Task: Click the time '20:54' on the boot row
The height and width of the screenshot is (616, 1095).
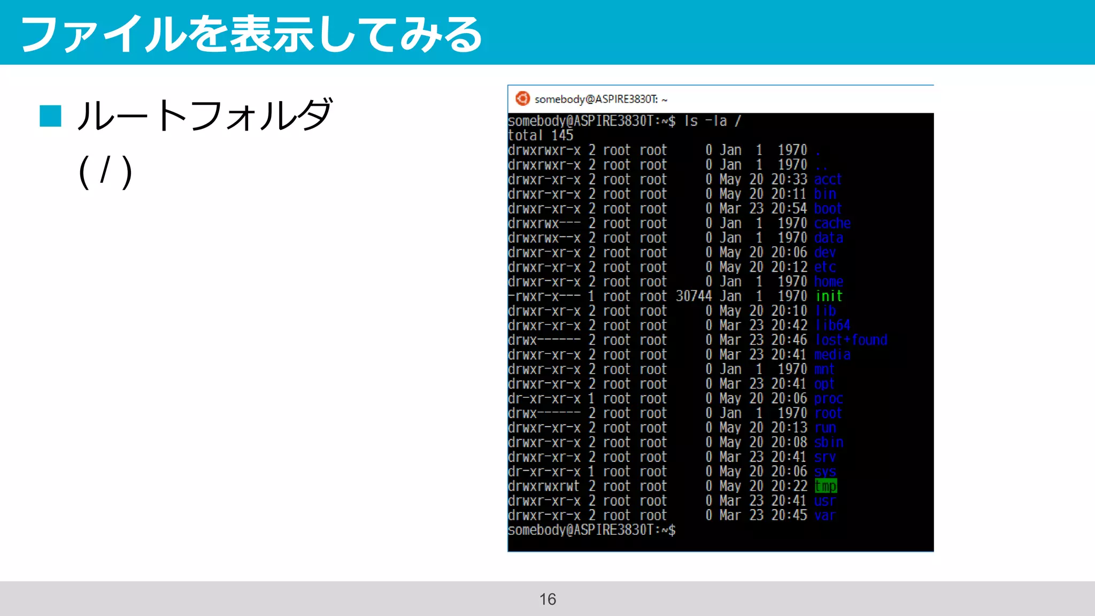Action: 789,209
